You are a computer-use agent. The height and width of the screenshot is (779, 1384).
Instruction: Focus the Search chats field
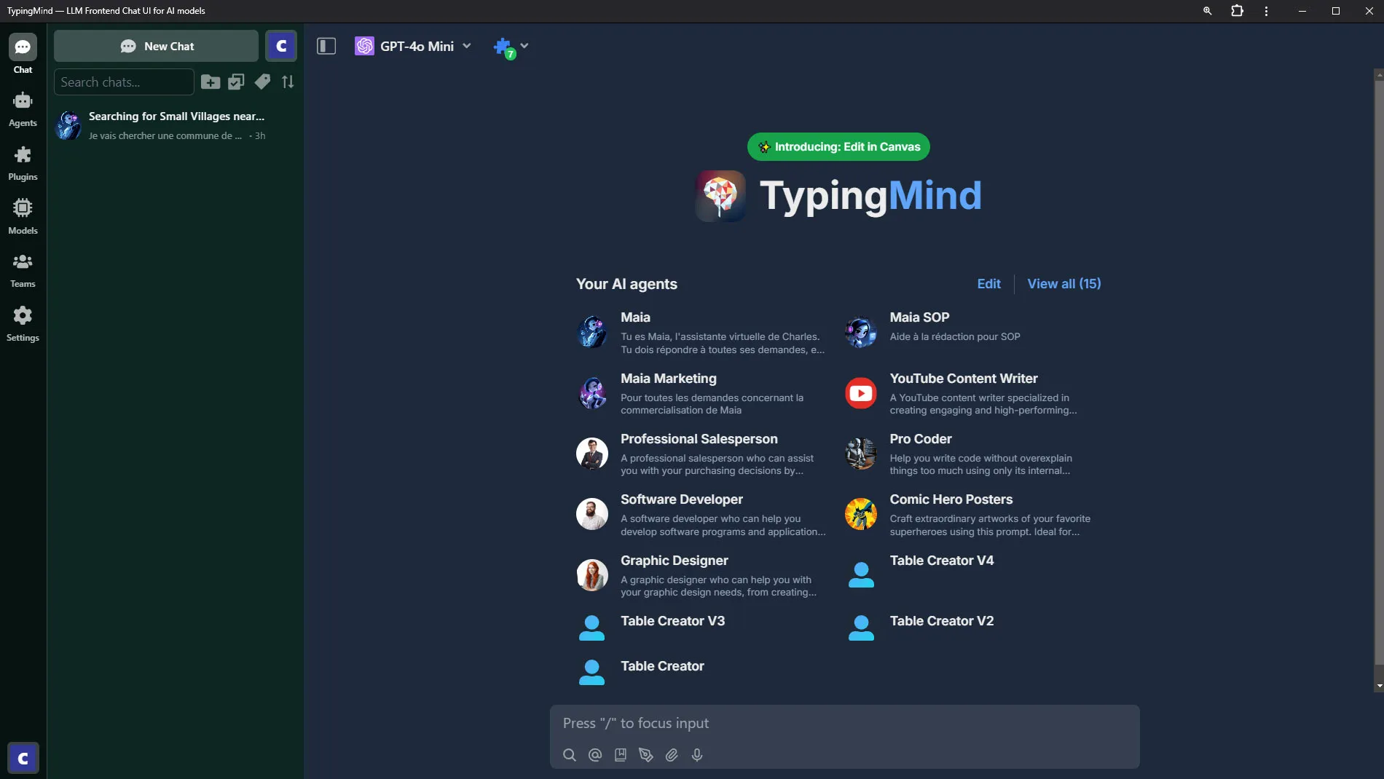(124, 82)
